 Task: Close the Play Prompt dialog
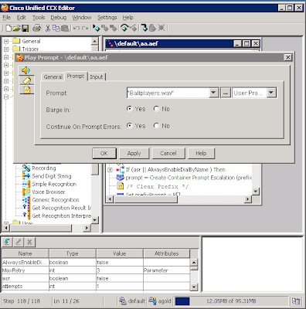(x=288, y=57)
